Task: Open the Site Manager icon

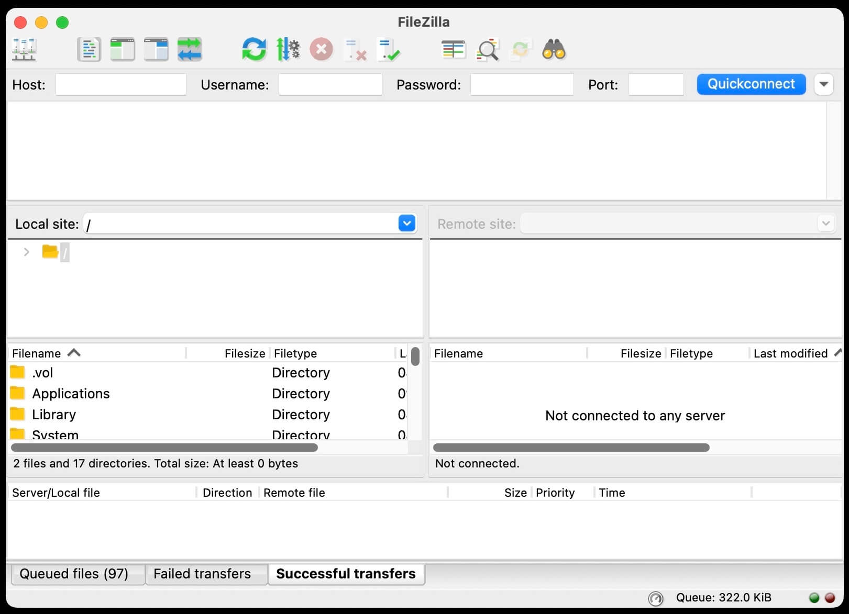Action: point(24,50)
